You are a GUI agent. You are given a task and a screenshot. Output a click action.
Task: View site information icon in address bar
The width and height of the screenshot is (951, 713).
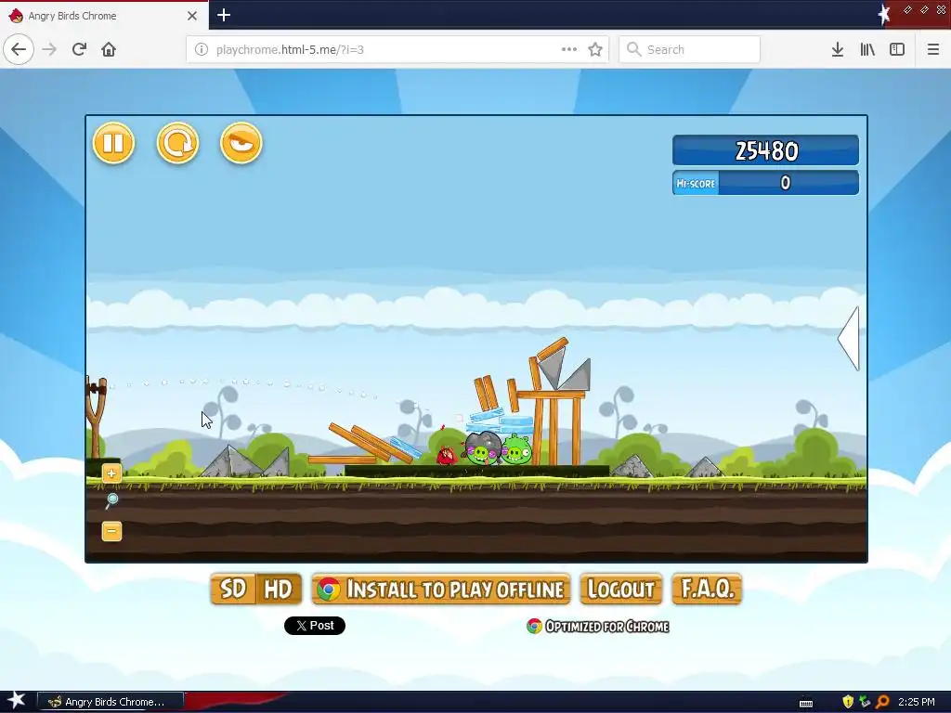click(202, 49)
